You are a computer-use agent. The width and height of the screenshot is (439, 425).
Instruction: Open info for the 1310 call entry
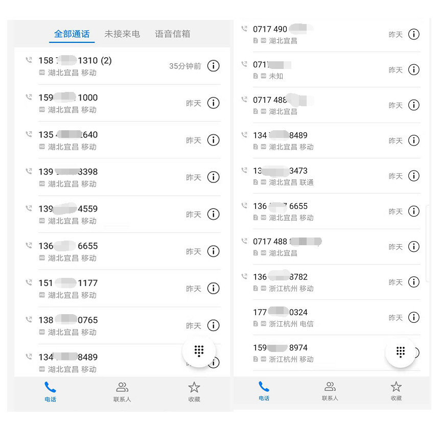point(213,66)
